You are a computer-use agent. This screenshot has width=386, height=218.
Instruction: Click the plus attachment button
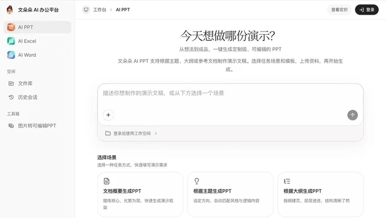point(108,115)
